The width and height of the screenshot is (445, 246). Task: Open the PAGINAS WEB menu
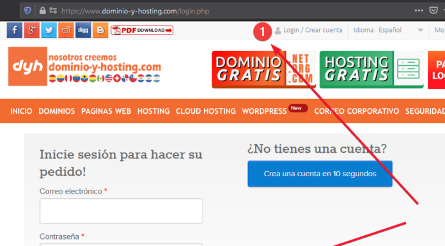[x=106, y=111]
